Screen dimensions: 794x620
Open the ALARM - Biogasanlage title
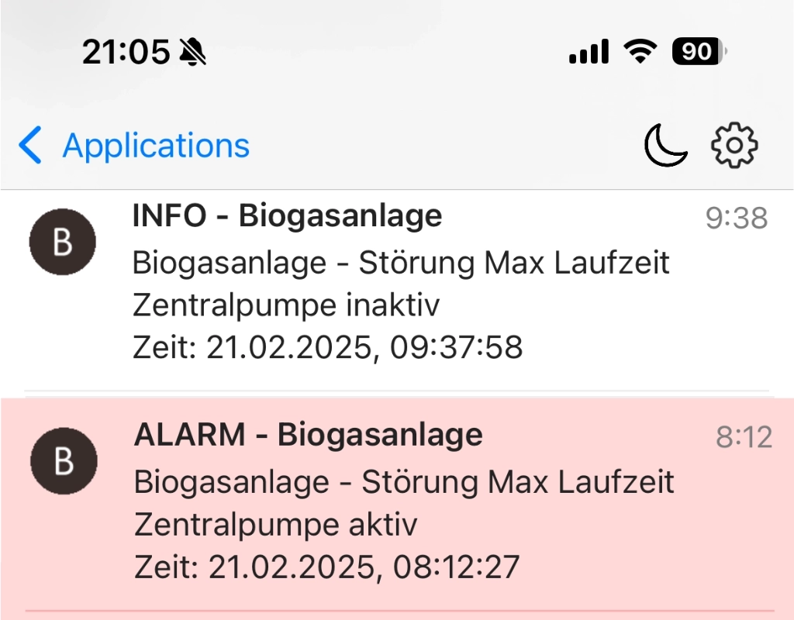tap(309, 436)
